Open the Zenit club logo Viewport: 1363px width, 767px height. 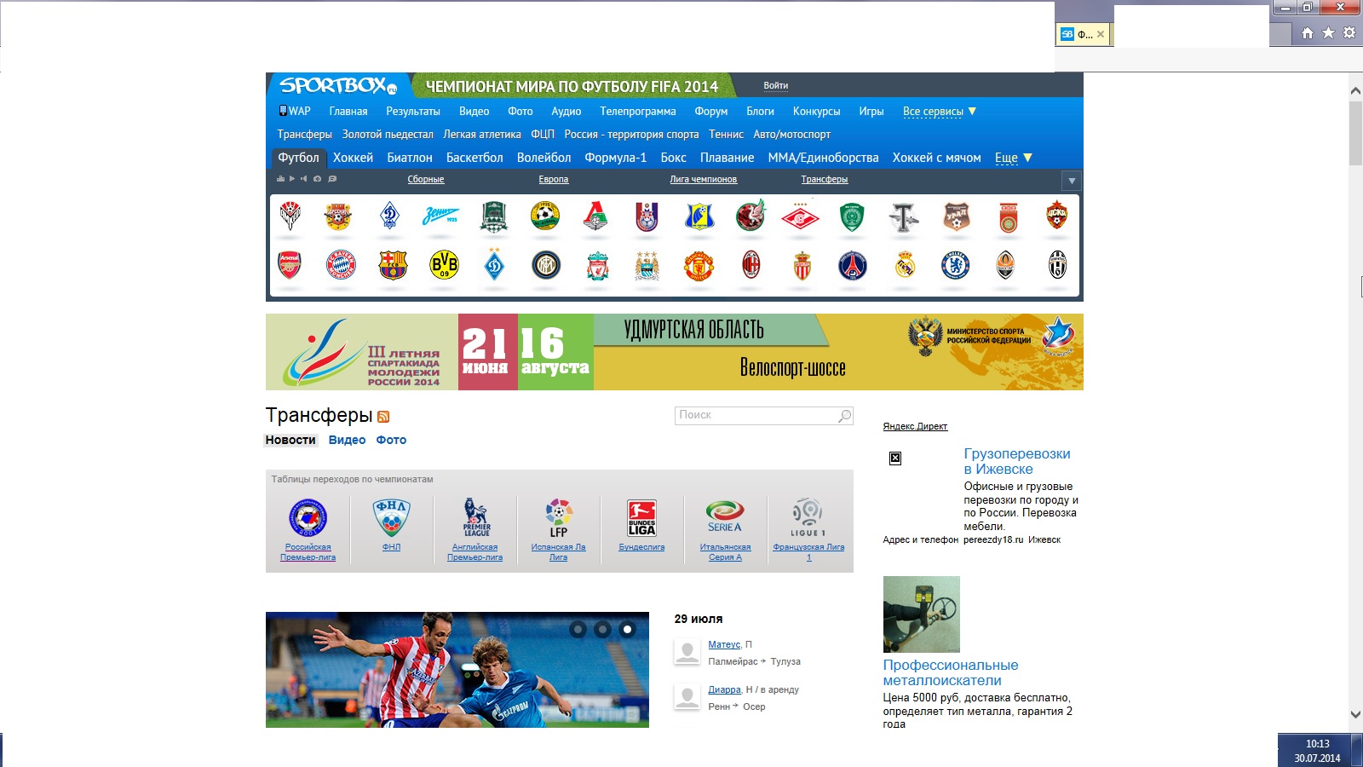[x=440, y=216]
